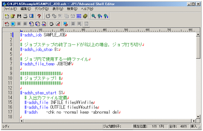Viewport: 203px width, 131px height.
Task: Click the syntax check icon with red checkmark
Action: [7, 24]
